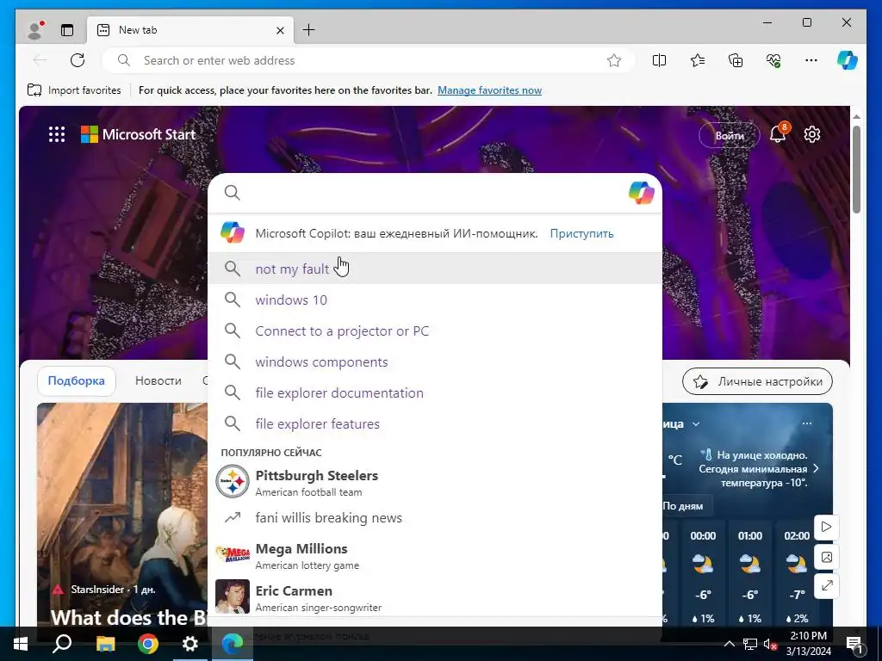Open taskbar search magnifier

click(62, 644)
